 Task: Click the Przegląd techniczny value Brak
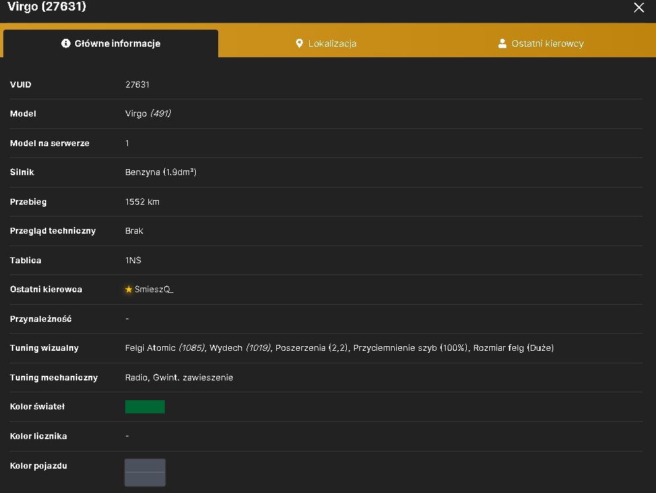point(134,230)
